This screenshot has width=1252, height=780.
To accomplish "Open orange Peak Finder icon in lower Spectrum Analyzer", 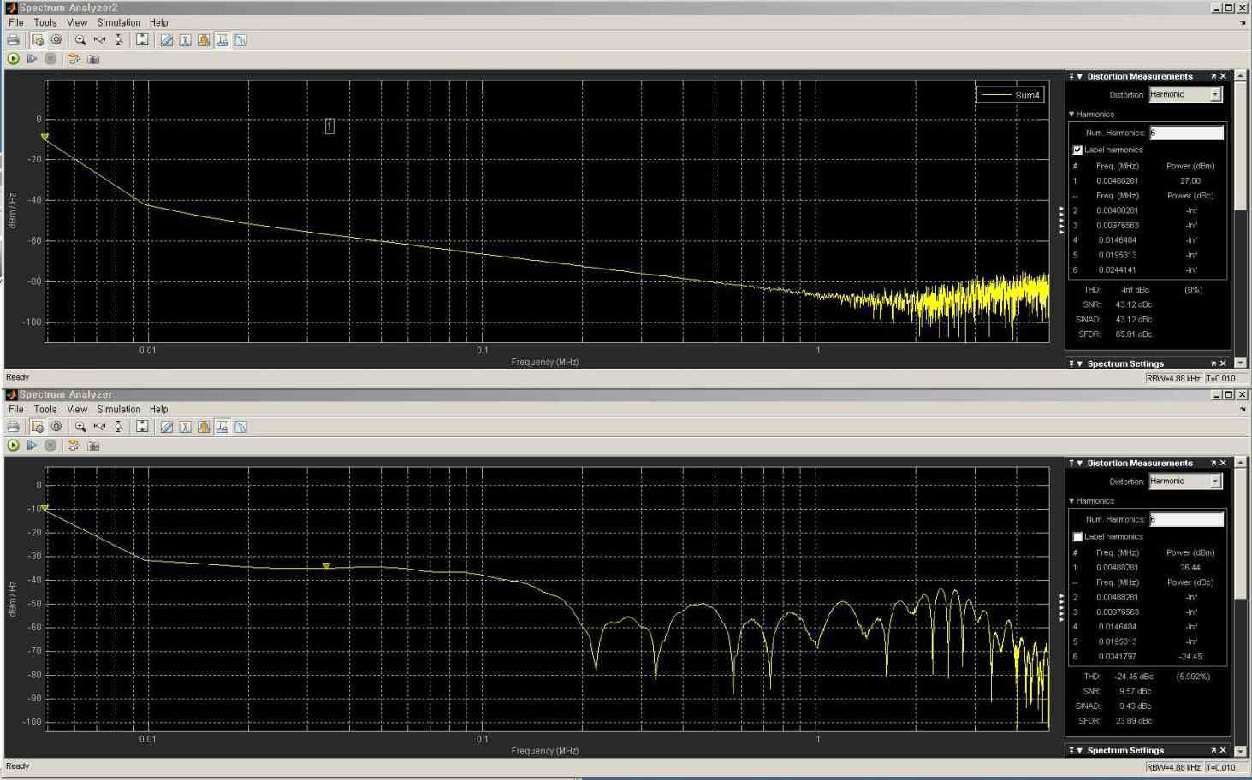I will 204,427.
